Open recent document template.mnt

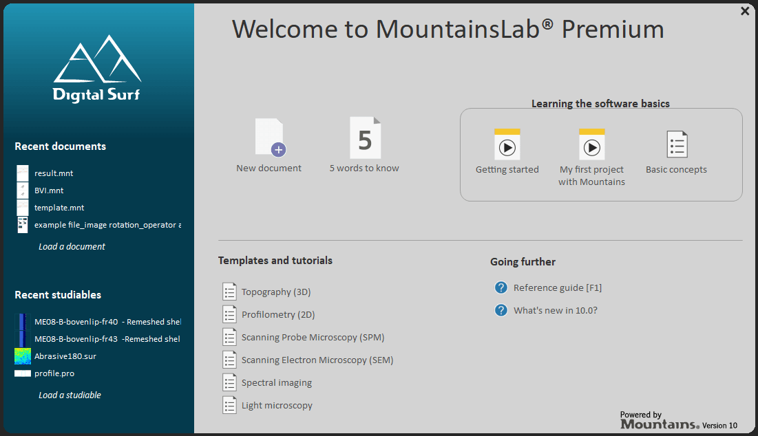pos(59,208)
